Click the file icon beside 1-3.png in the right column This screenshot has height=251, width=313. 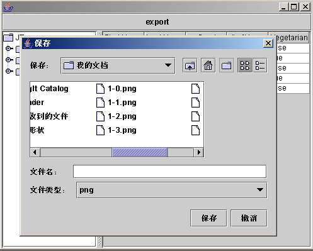[x=195, y=130]
